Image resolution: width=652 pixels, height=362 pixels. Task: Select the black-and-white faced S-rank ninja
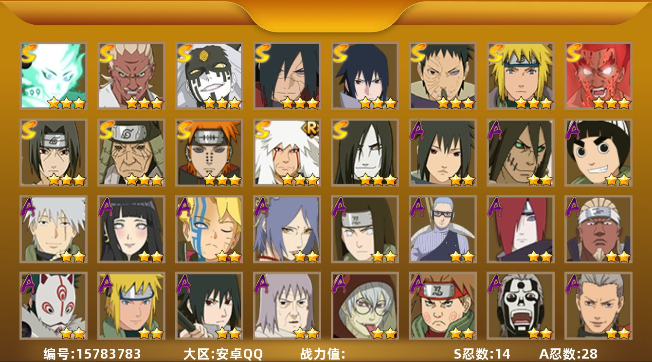tap(209, 76)
